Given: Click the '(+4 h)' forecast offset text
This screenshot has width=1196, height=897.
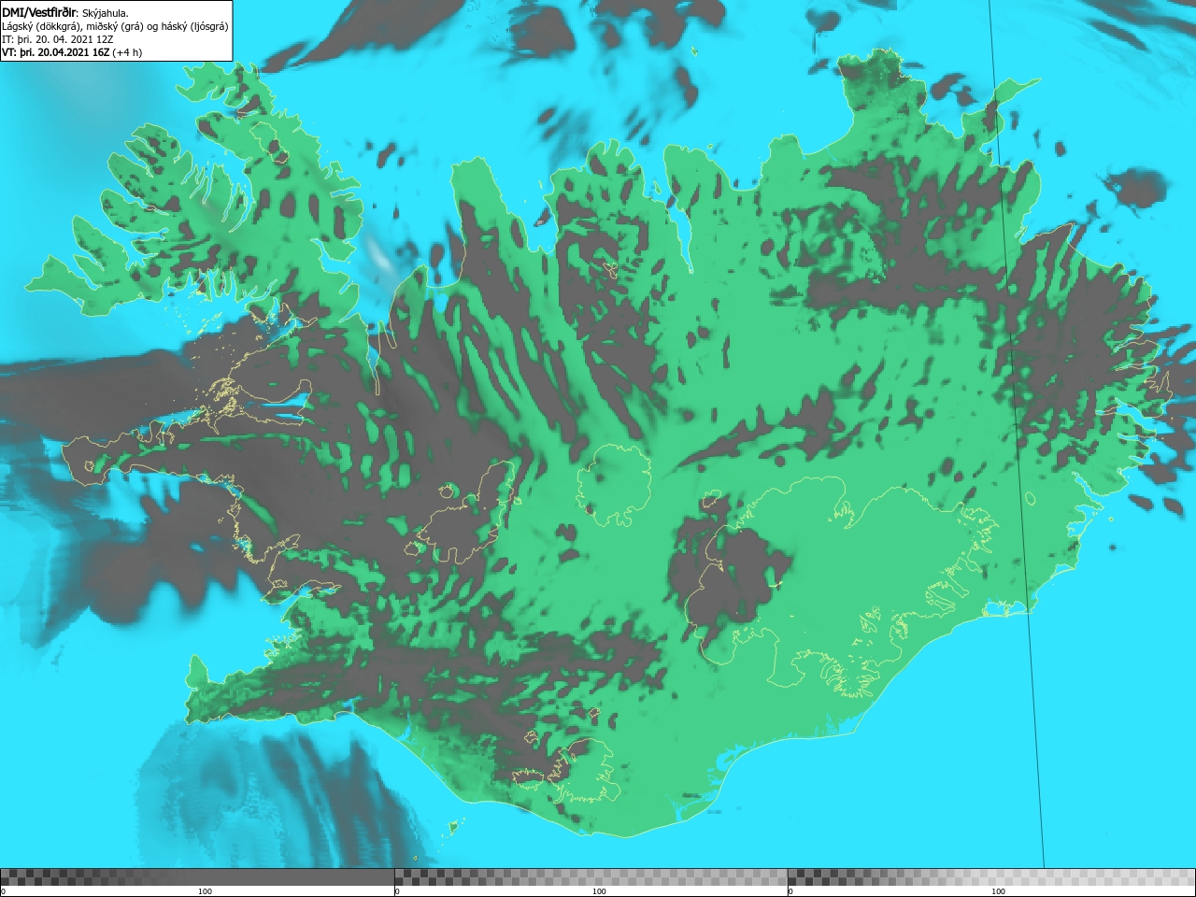Looking at the screenshot, I should click(127, 52).
